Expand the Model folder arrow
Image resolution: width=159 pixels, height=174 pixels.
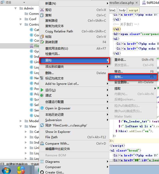coord(21,121)
